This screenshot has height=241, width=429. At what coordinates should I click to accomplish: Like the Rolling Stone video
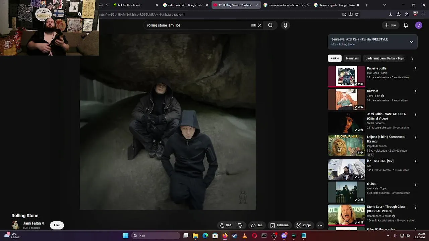click(x=225, y=225)
